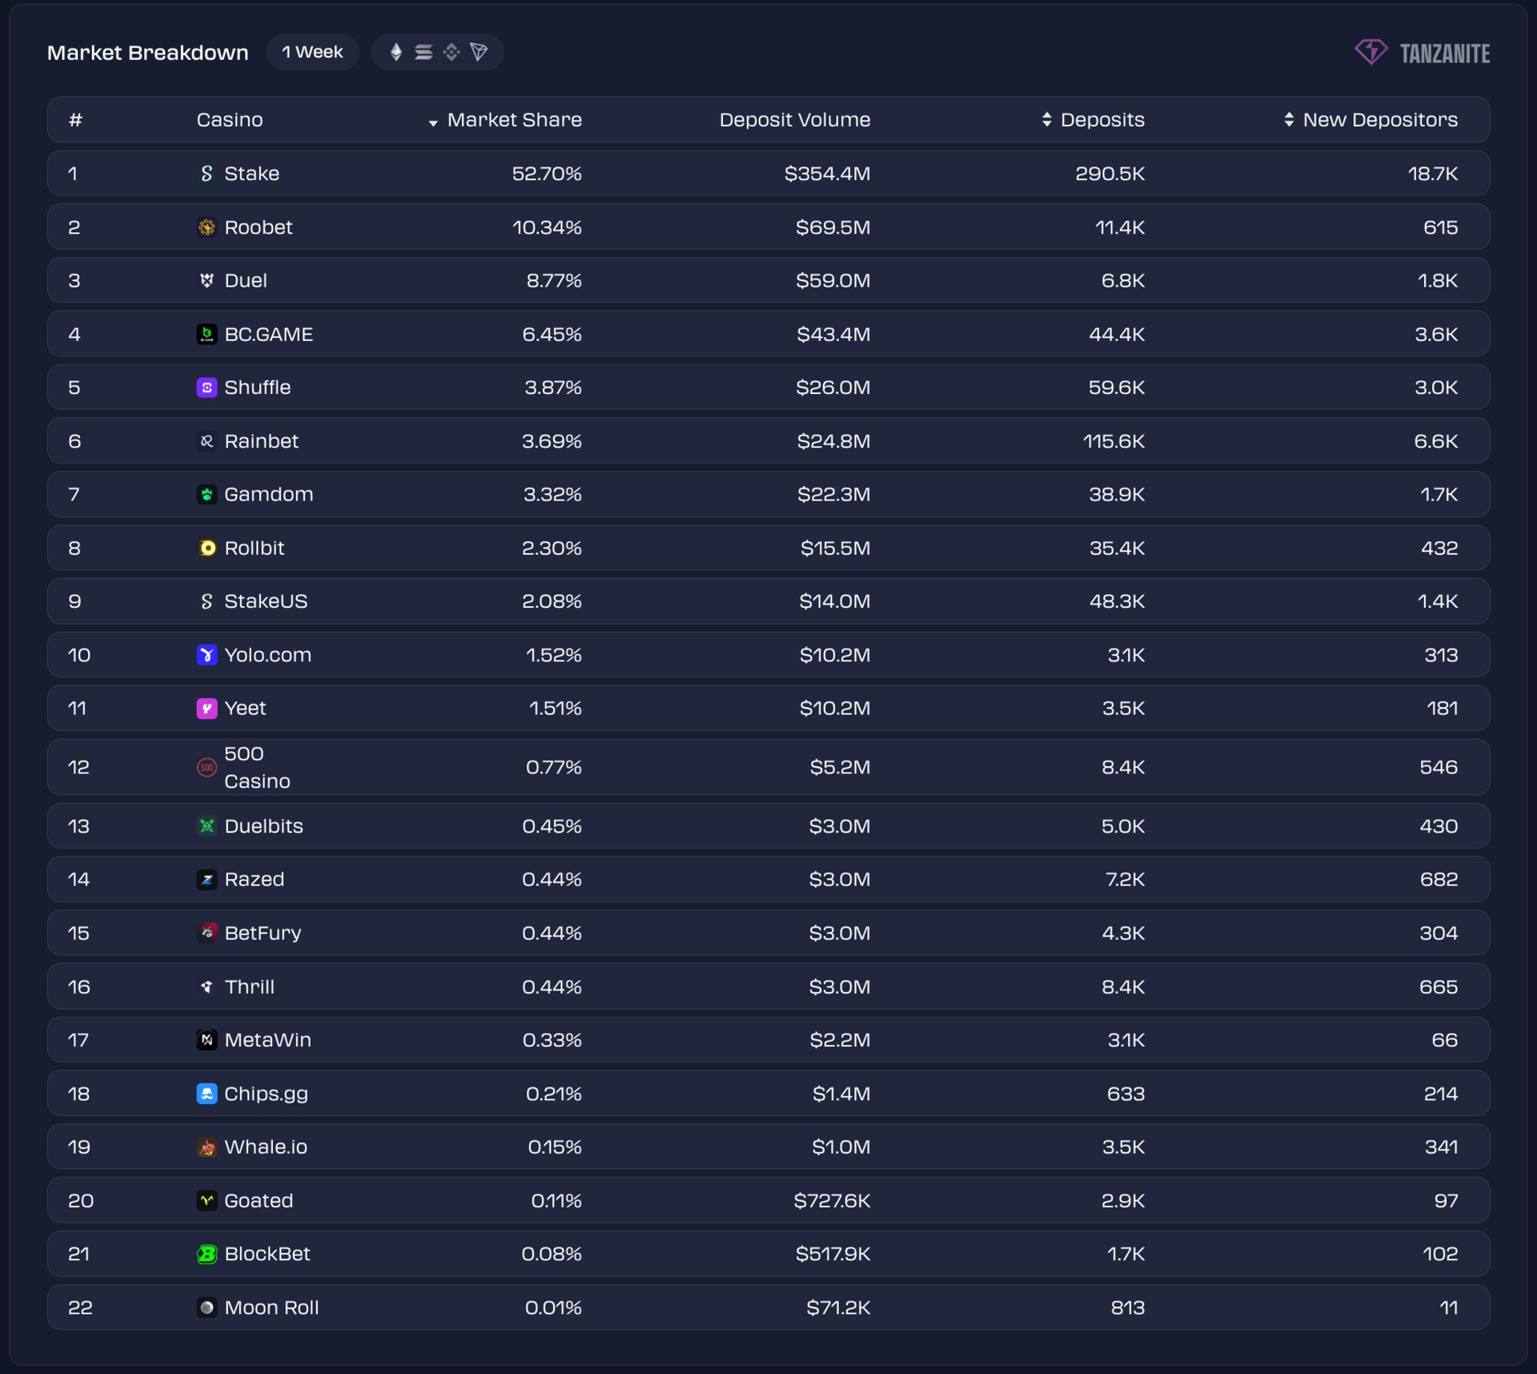Click the Tron chain filter icon
Viewport: 1537px width, 1374px height.
[480, 52]
